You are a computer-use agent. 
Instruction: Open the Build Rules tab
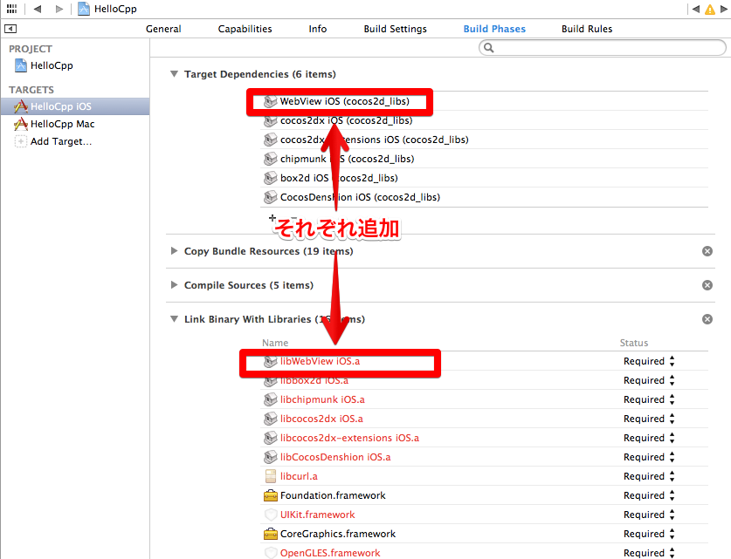[x=587, y=29]
